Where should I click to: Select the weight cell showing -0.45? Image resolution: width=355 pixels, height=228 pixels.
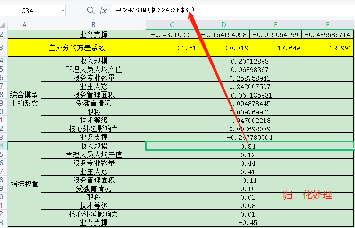point(250,223)
